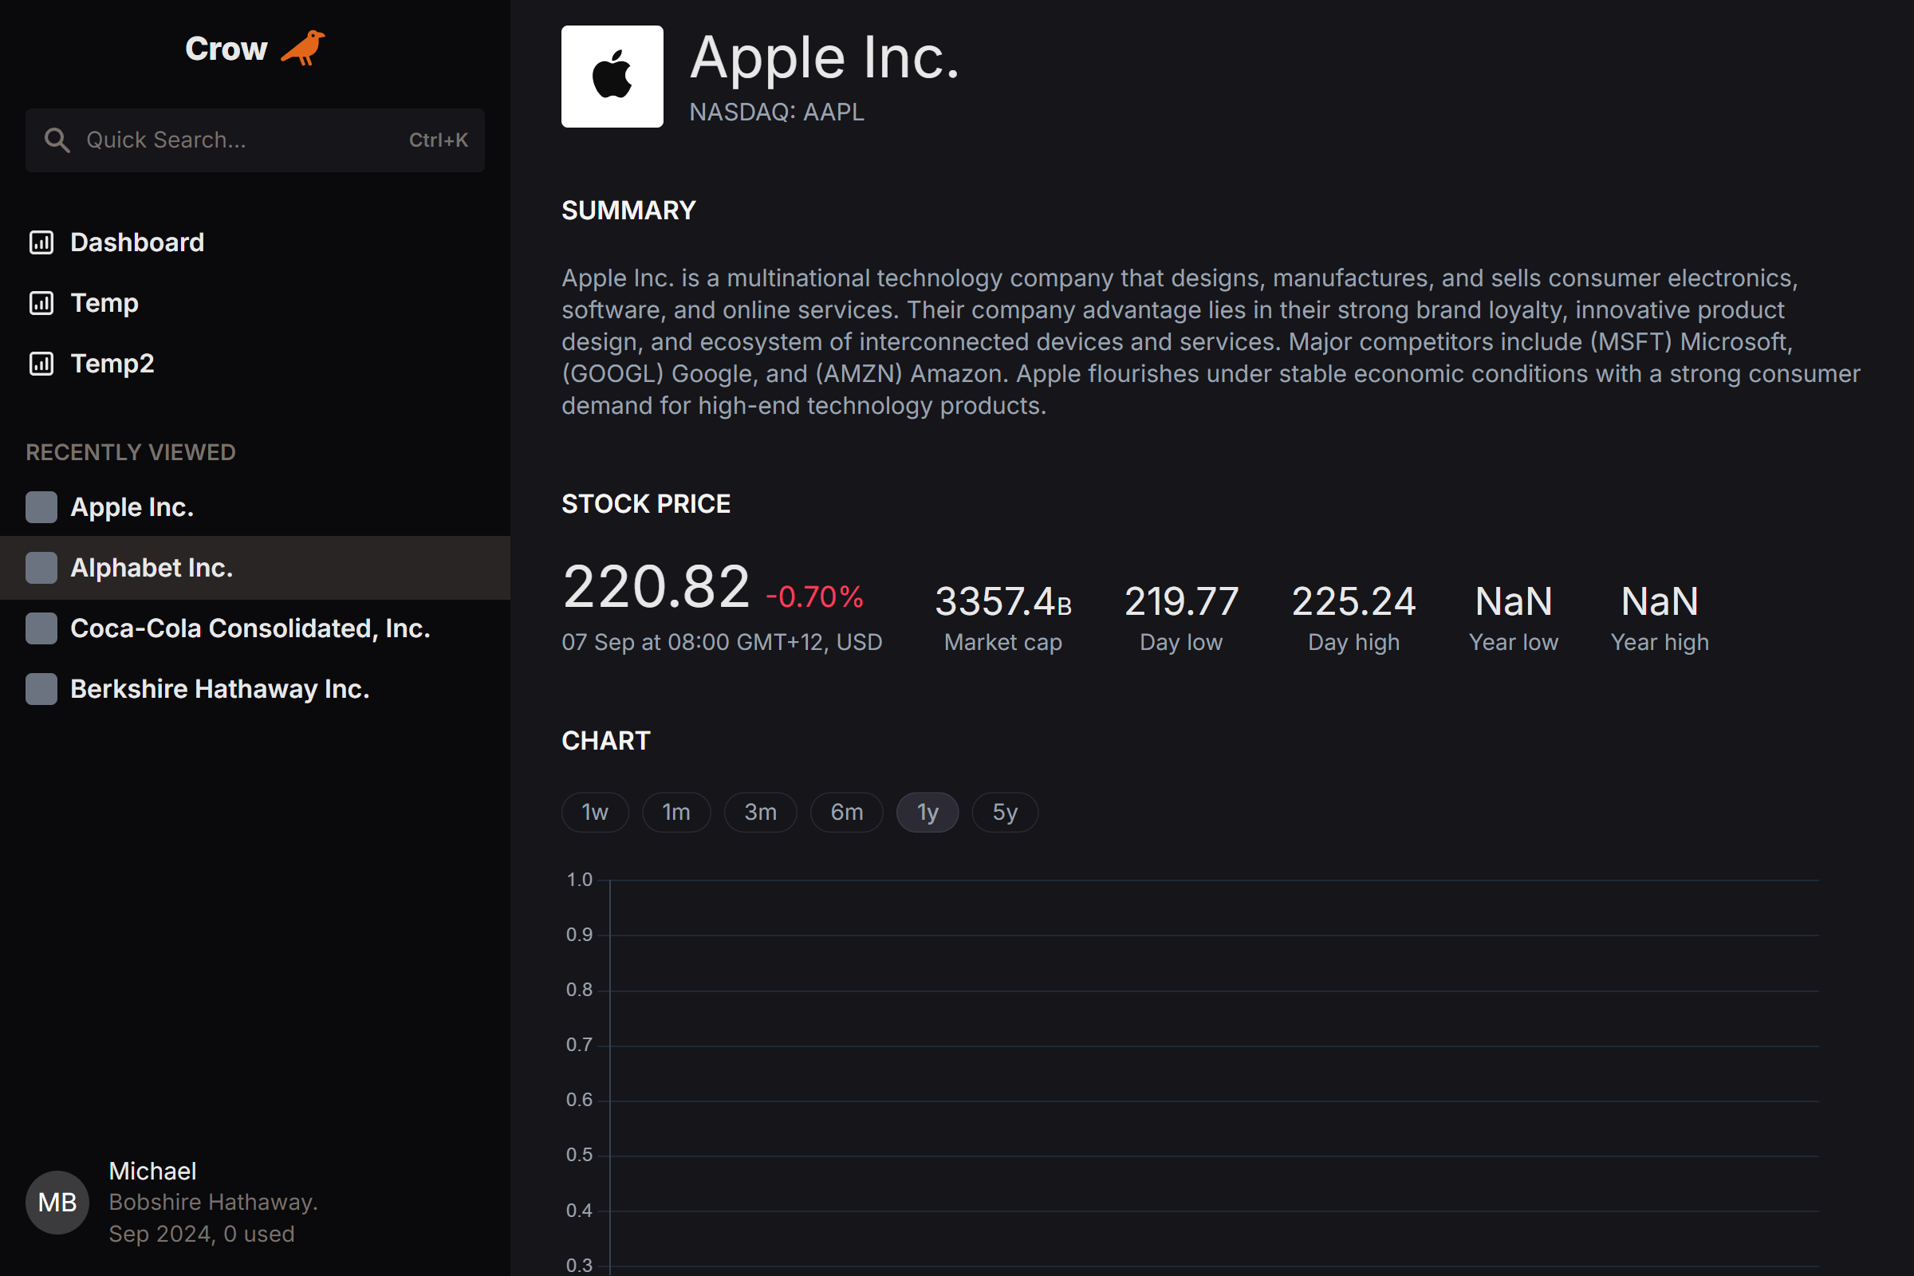Image resolution: width=1914 pixels, height=1276 pixels.
Task: Click the Apple Inc. sidebar thumbnail square
Action: 41,507
